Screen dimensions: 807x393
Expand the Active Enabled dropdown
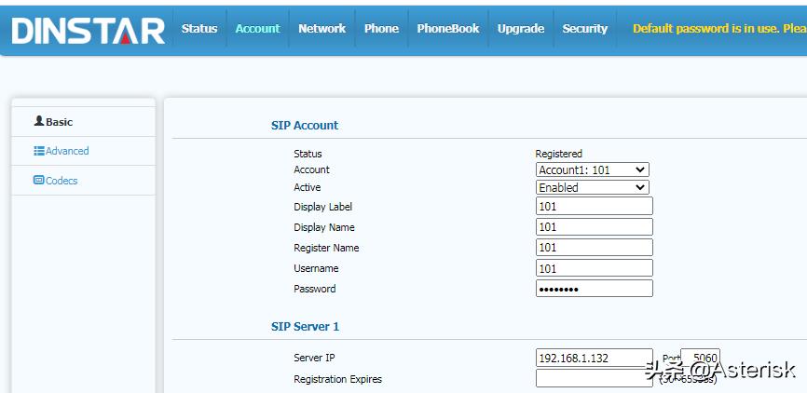593,187
